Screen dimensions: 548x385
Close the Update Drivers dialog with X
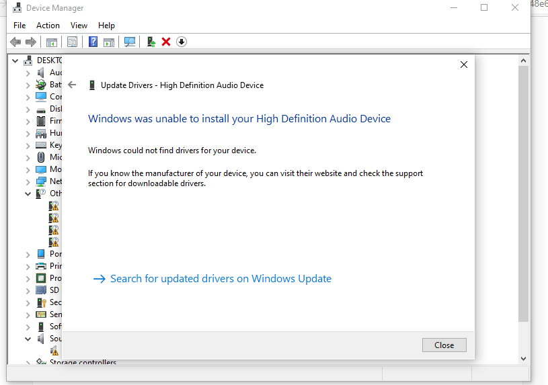[x=464, y=65]
